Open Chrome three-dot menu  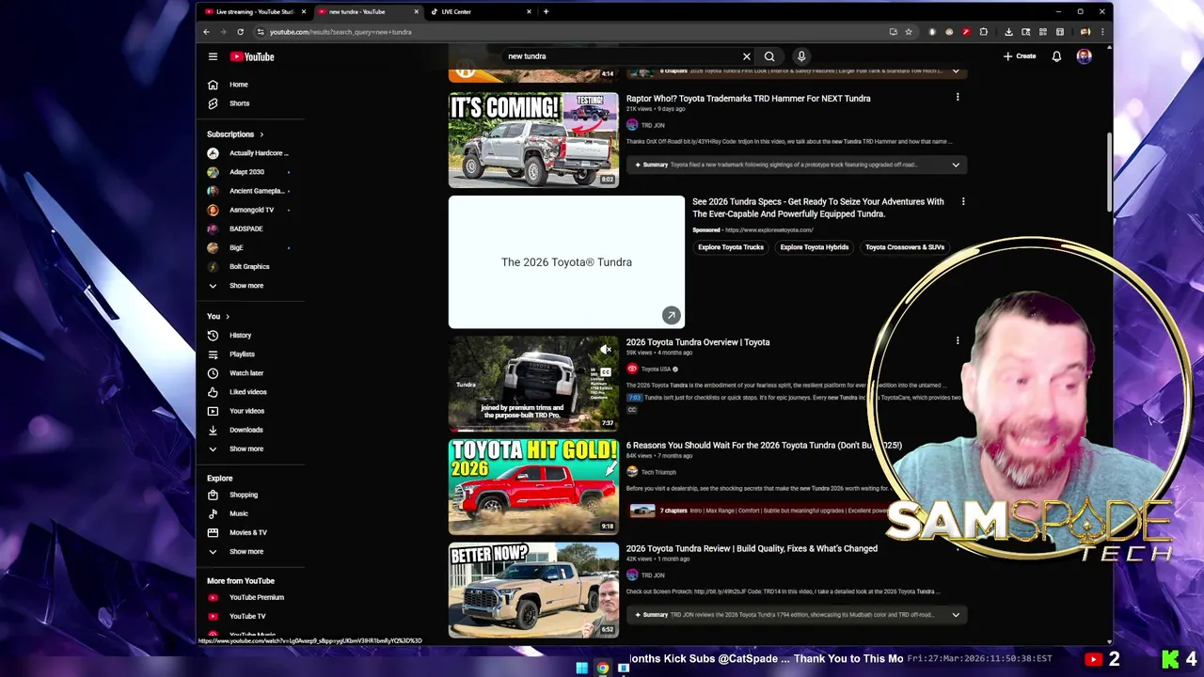point(1102,32)
